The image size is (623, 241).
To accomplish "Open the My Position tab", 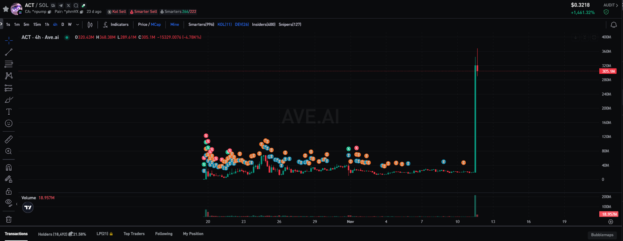I will [193, 234].
